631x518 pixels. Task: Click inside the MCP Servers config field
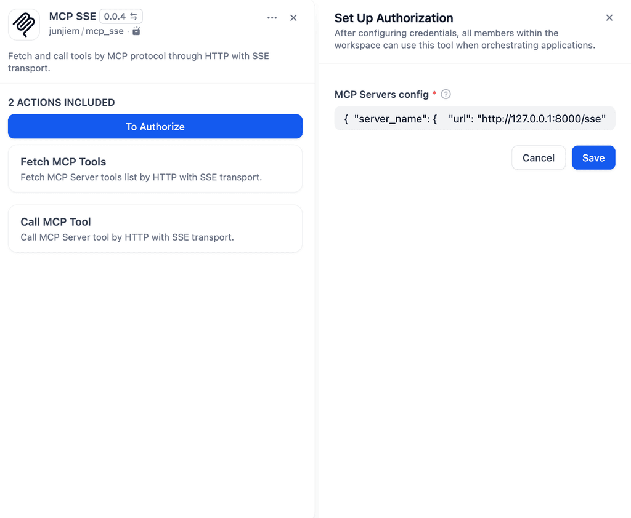click(474, 118)
